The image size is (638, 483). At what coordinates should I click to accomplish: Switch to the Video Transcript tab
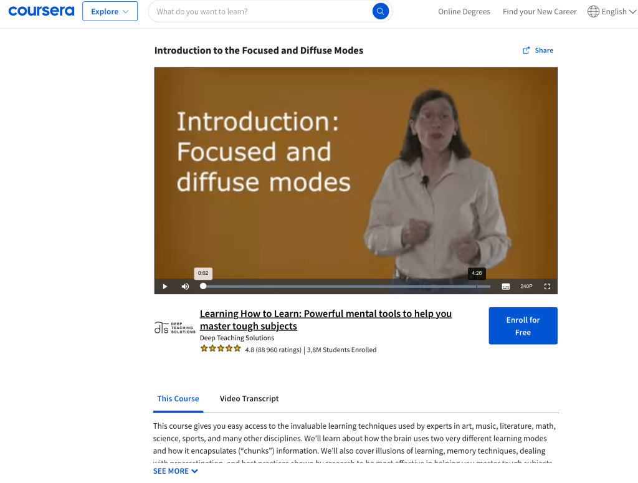coord(249,399)
